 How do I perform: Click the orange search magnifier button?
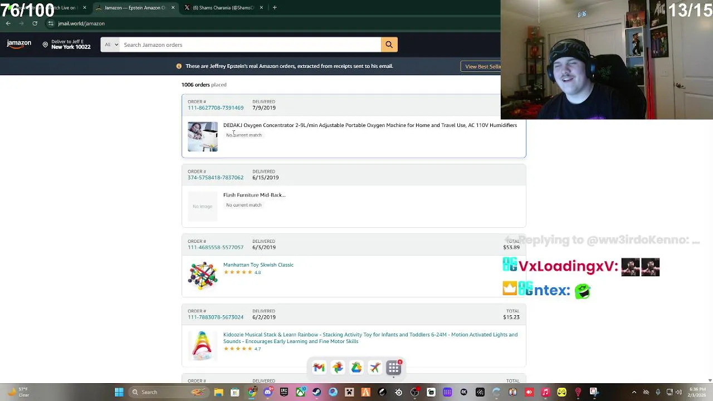[389, 45]
